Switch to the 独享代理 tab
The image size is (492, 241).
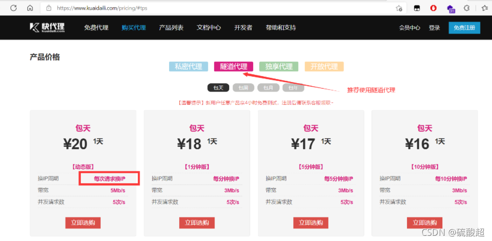point(279,66)
